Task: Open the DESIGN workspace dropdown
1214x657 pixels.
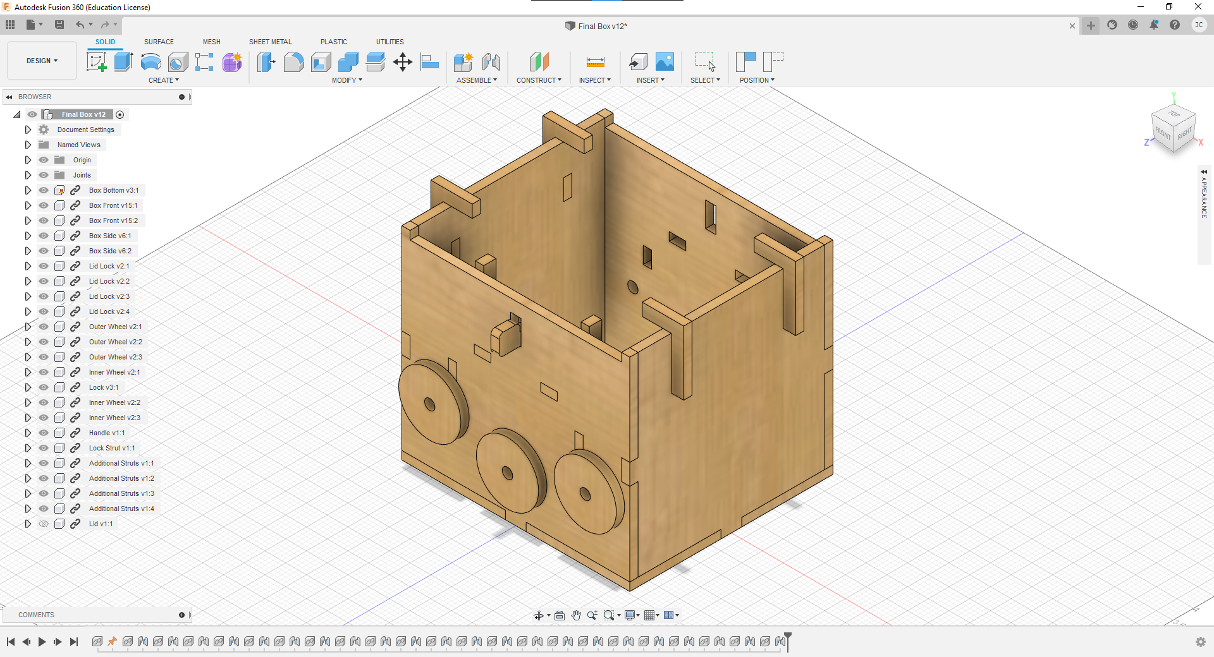Action: 40,61
